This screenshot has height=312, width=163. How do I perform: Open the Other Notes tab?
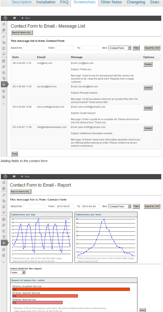tap(111, 2)
